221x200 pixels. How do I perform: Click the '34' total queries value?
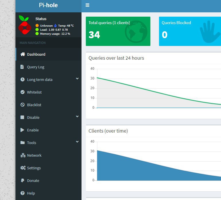click(94, 35)
